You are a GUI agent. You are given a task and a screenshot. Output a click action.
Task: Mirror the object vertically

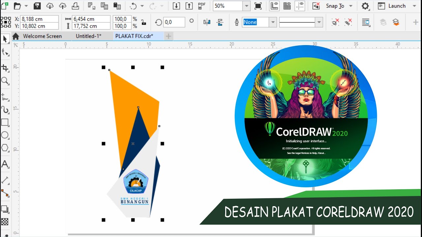point(220,22)
